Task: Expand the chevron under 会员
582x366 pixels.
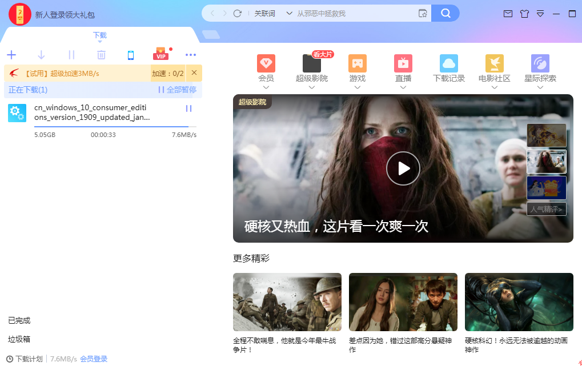Action: click(266, 87)
